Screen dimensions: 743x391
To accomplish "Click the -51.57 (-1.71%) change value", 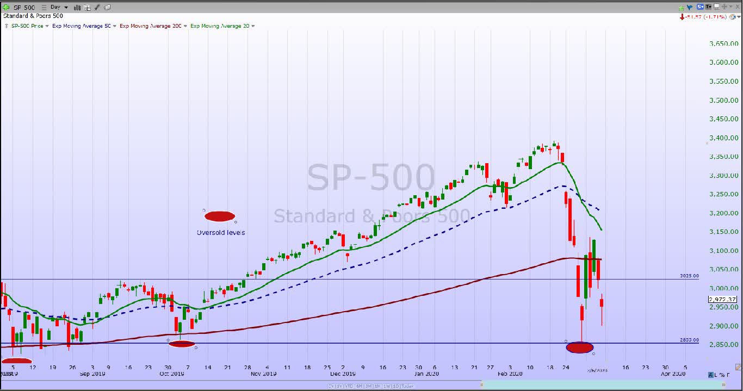I will point(705,17).
